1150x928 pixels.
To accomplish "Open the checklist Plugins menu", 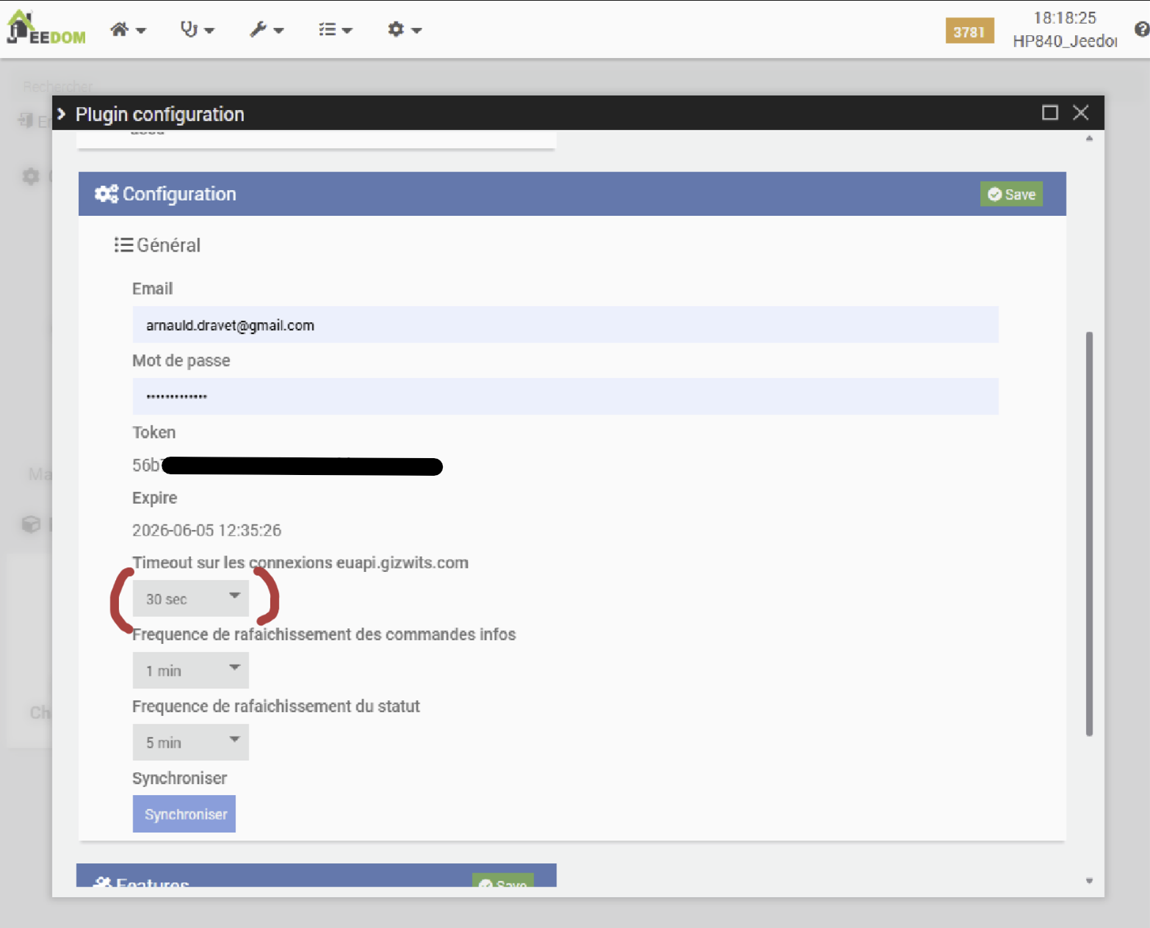I will click(x=335, y=30).
